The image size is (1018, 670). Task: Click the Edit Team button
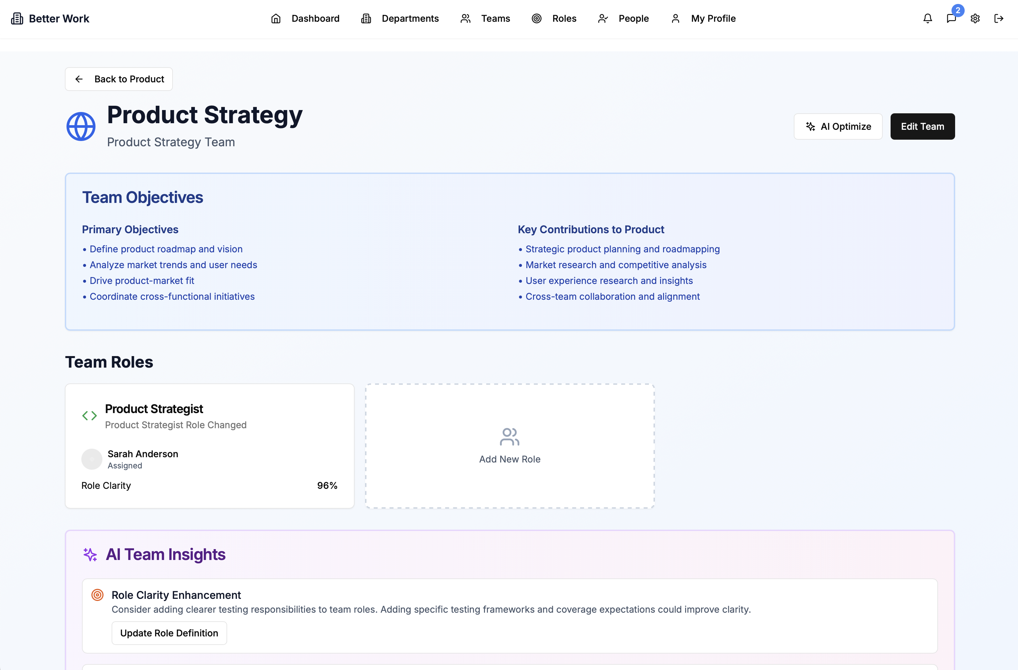point(922,126)
